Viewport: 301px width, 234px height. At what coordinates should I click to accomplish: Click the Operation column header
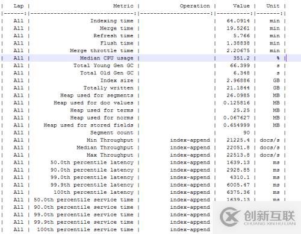tap(194, 6)
